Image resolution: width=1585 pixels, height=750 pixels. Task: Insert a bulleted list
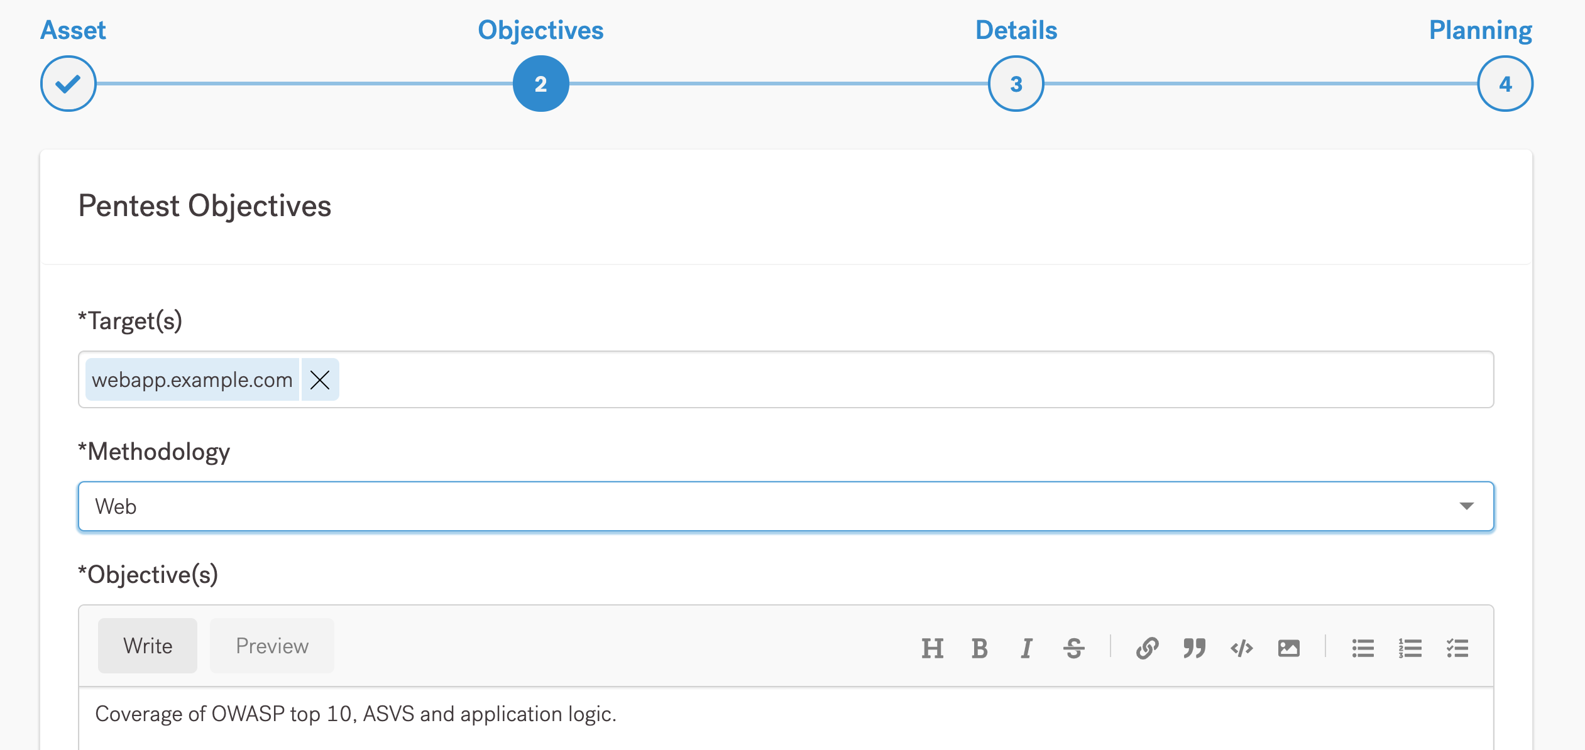(1363, 648)
